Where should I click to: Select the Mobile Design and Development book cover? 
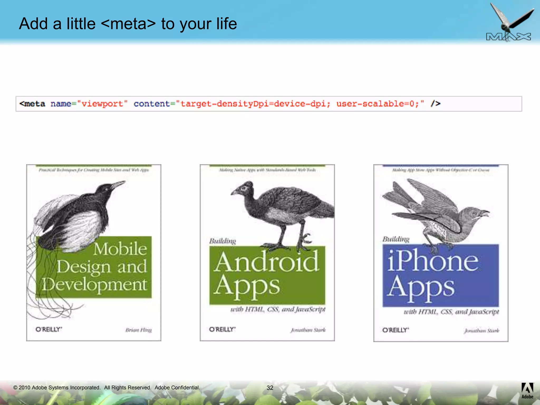[94, 253]
